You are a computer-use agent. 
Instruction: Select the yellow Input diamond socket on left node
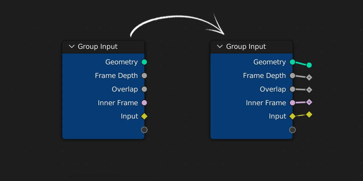click(x=144, y=116)
